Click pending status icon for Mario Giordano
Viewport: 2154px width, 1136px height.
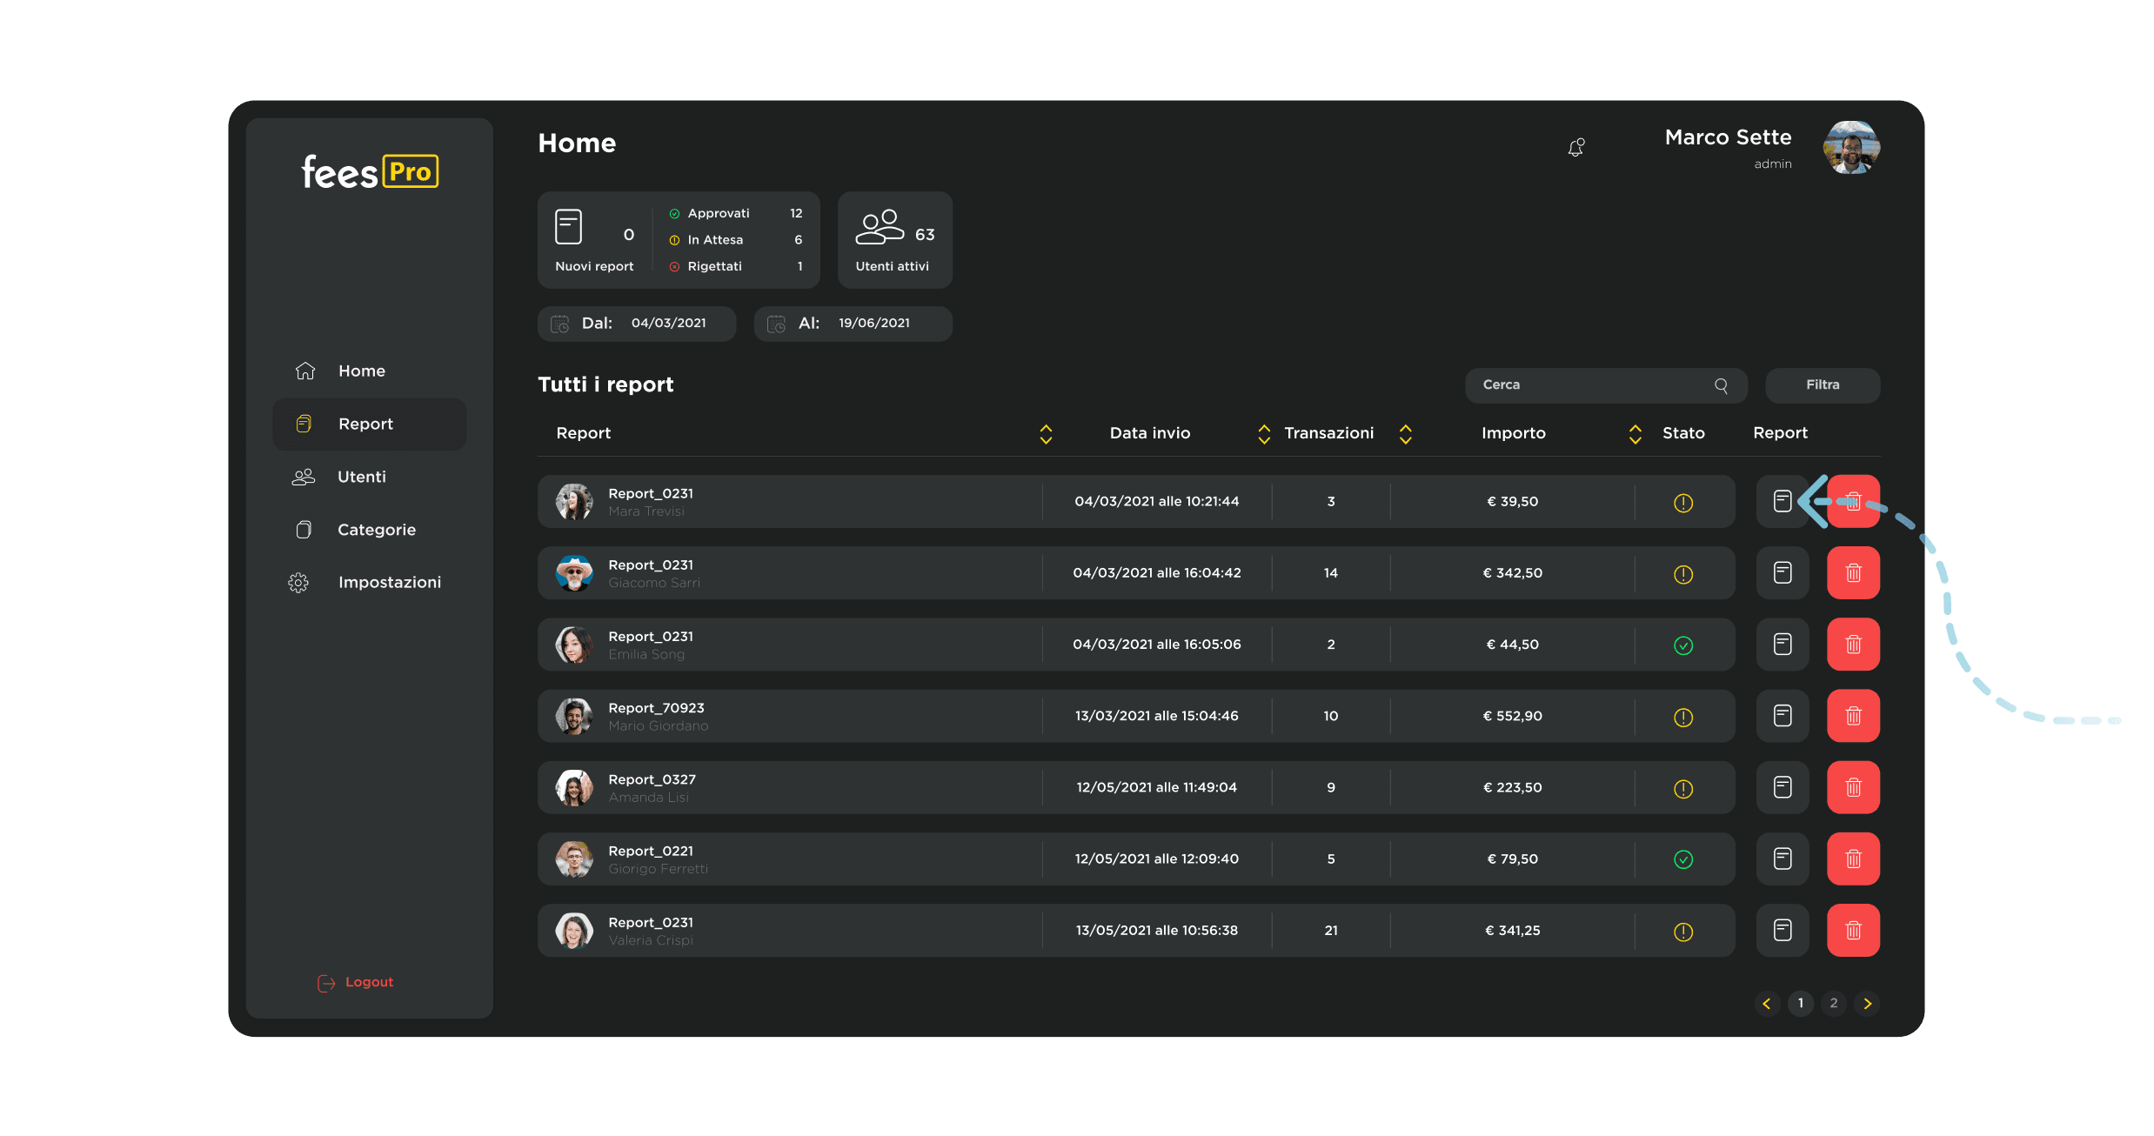pyautogui.click(x=1683, y=718)
